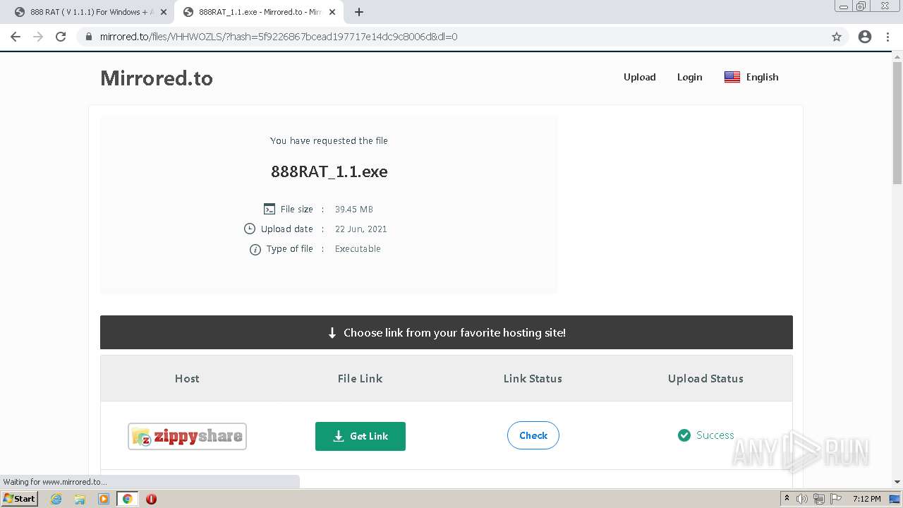903x508 pixels.
Task: Click the Zippyshare host logo
Action: 187,436
